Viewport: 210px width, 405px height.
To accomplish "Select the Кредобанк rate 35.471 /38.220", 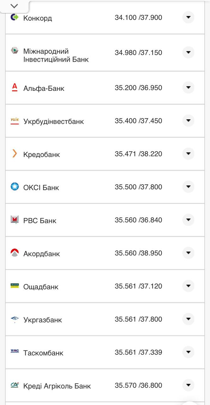I will point(138,154).
